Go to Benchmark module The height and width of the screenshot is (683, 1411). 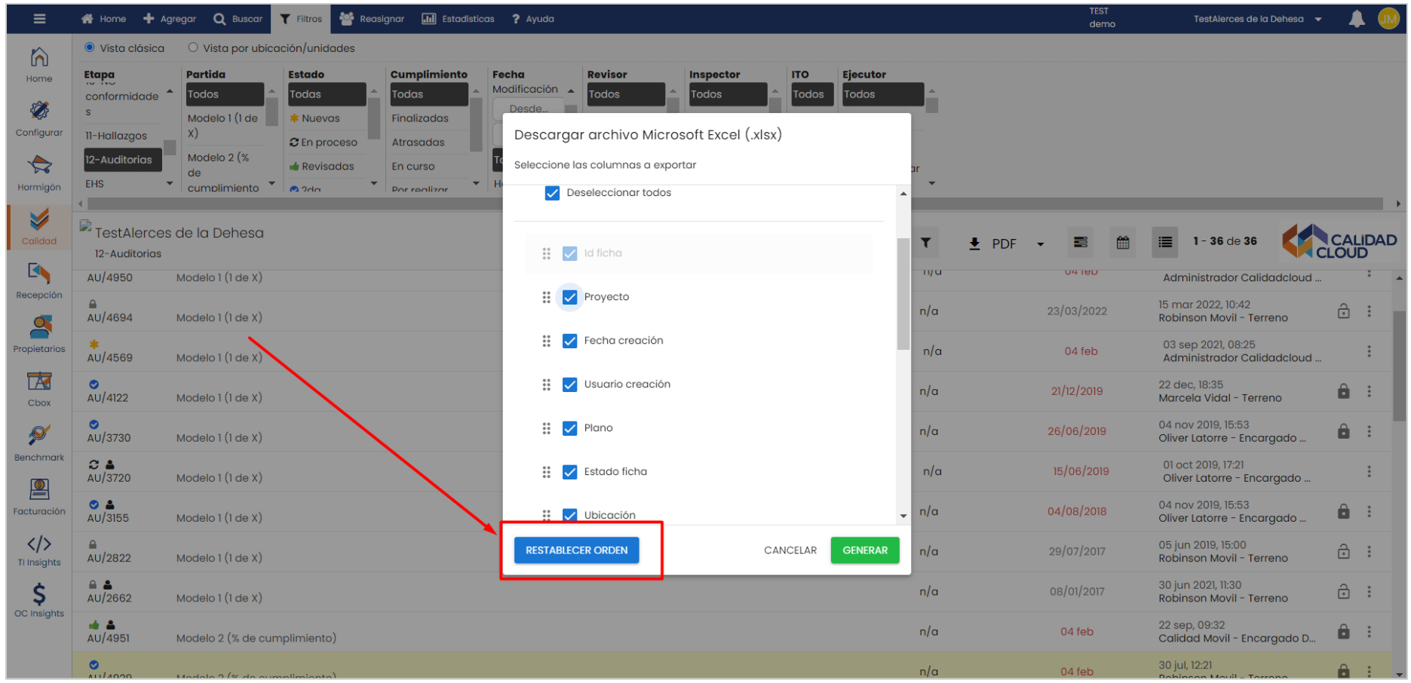(39, 442)
